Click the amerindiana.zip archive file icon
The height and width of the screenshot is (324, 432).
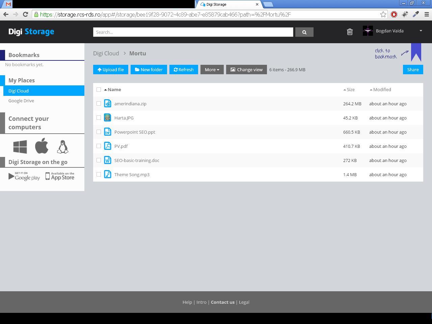pos(108,103)
